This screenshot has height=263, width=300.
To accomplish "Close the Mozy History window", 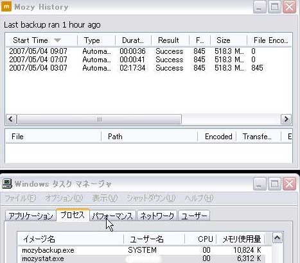I will coord(290,7).
